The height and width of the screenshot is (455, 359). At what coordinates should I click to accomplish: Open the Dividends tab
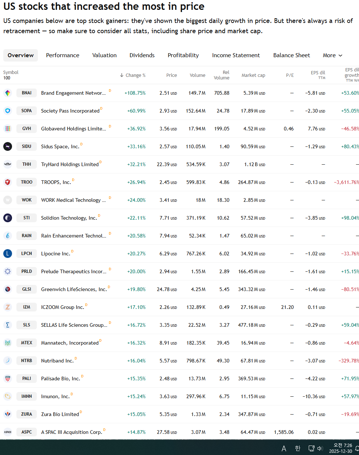pyautogui.click(x=142, y=55)
